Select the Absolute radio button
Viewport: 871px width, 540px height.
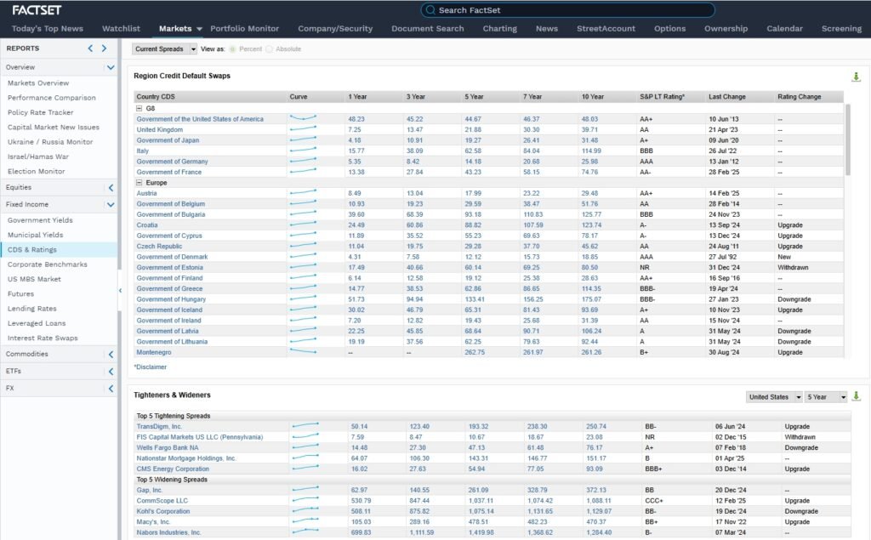pos(270,49)
